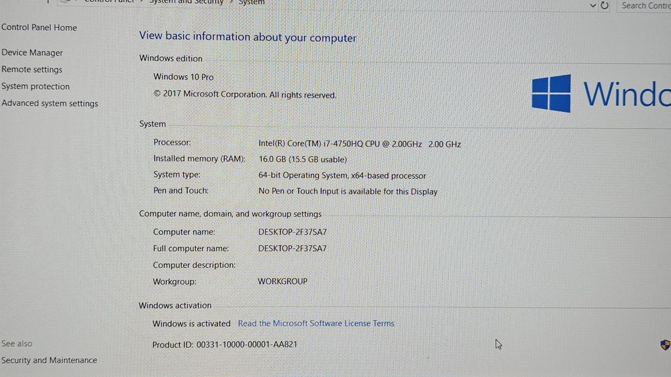Select 'No Pen or Touch Input' text
The image size is (671, 377).
pos(299,192)
